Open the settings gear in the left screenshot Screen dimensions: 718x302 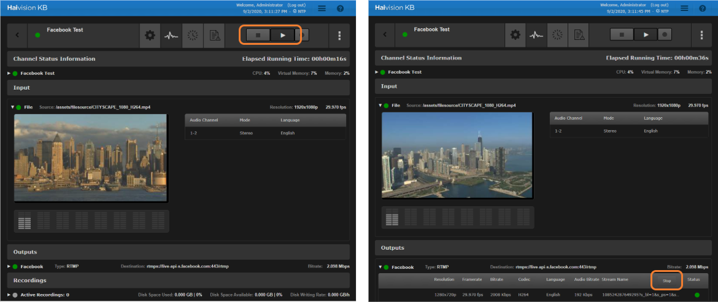tap(150, 36)
